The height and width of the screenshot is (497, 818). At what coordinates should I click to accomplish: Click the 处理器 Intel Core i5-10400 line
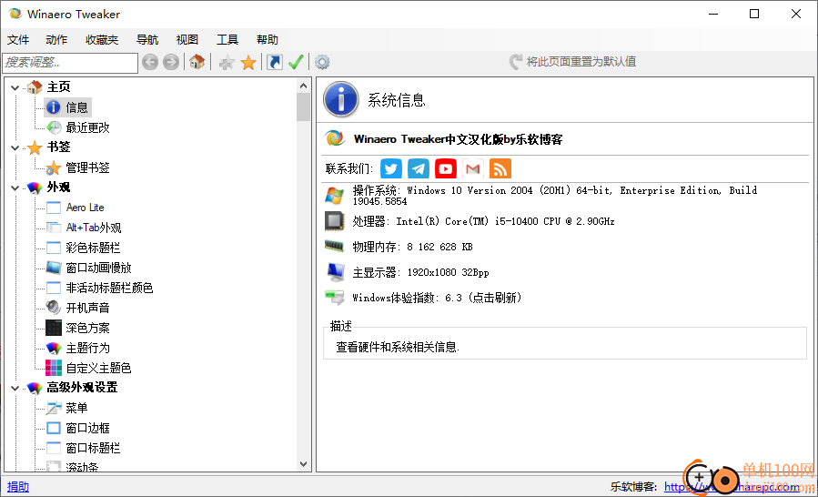[x=483, y=221]
